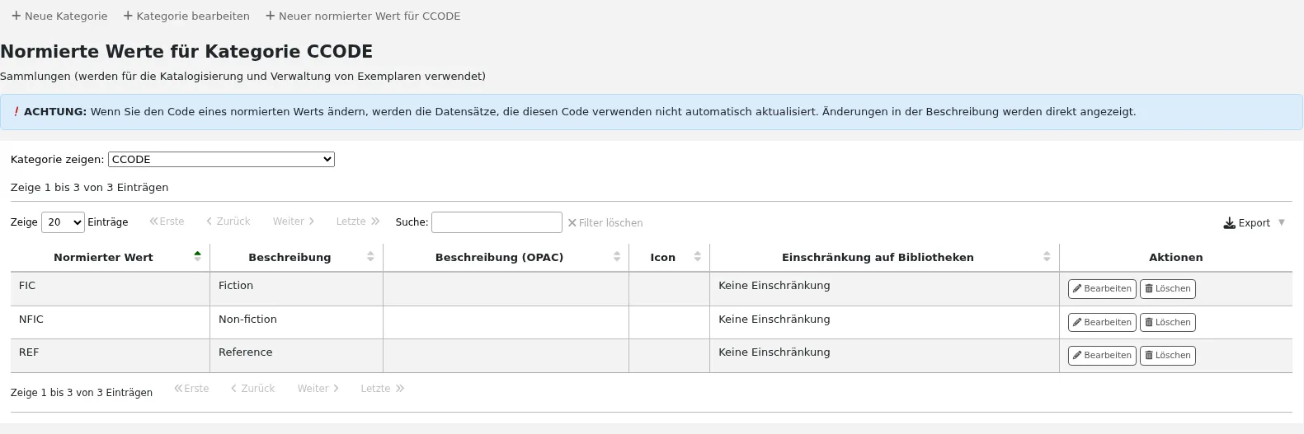Click 'Kategorie bearbeiten' in toolbar
This screenshot has width=1304, height=434.
tap(186, 16)
